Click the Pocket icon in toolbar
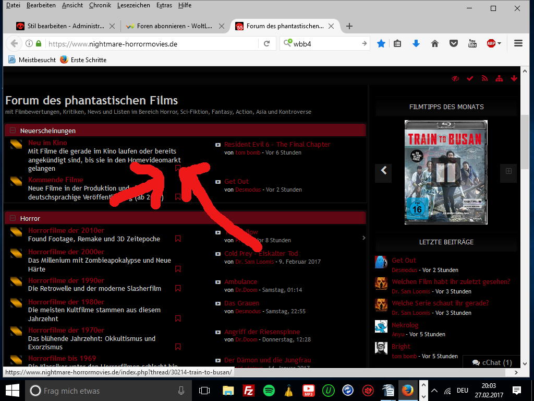534x401 pixels. point(453,44)
